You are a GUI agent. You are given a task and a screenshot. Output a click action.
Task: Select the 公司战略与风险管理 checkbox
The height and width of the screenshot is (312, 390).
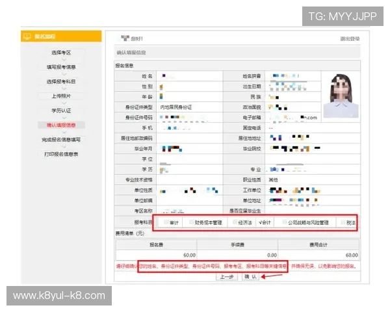(284, 222)
